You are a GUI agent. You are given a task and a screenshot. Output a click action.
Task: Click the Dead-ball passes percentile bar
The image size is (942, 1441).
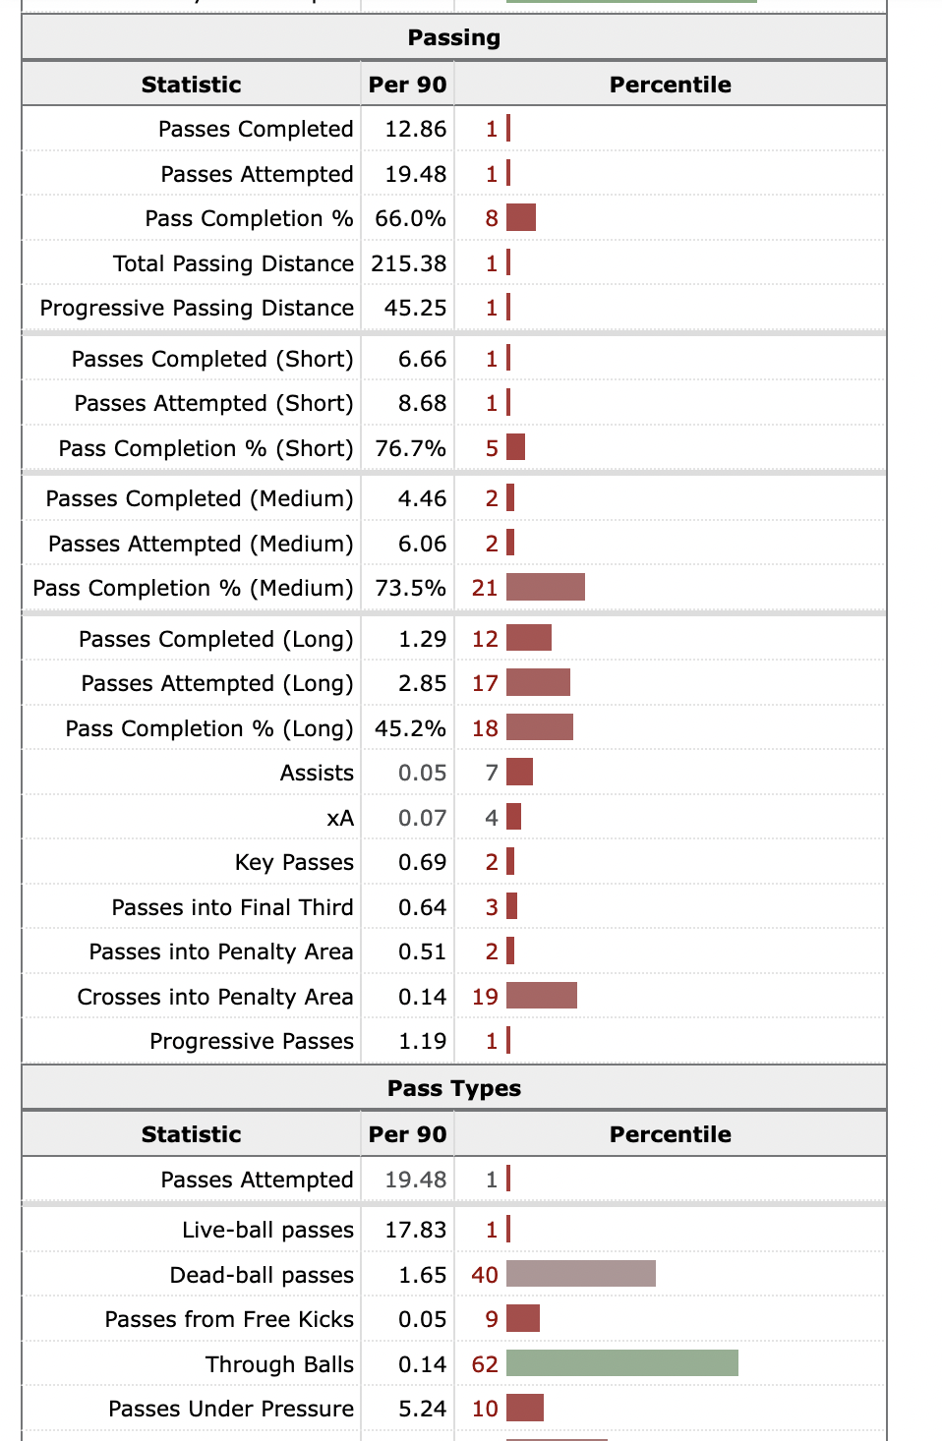click(580, 1275)
